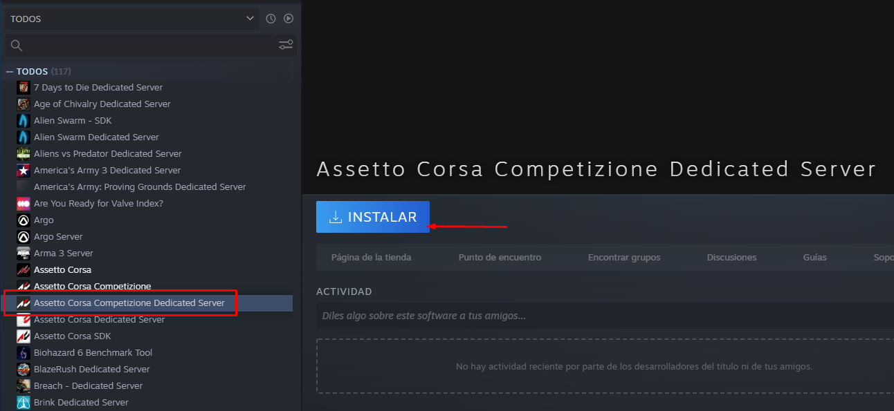The image size is (894, 411).
Task: Click the Encontrar grupos link
Action: pos(624,258)
